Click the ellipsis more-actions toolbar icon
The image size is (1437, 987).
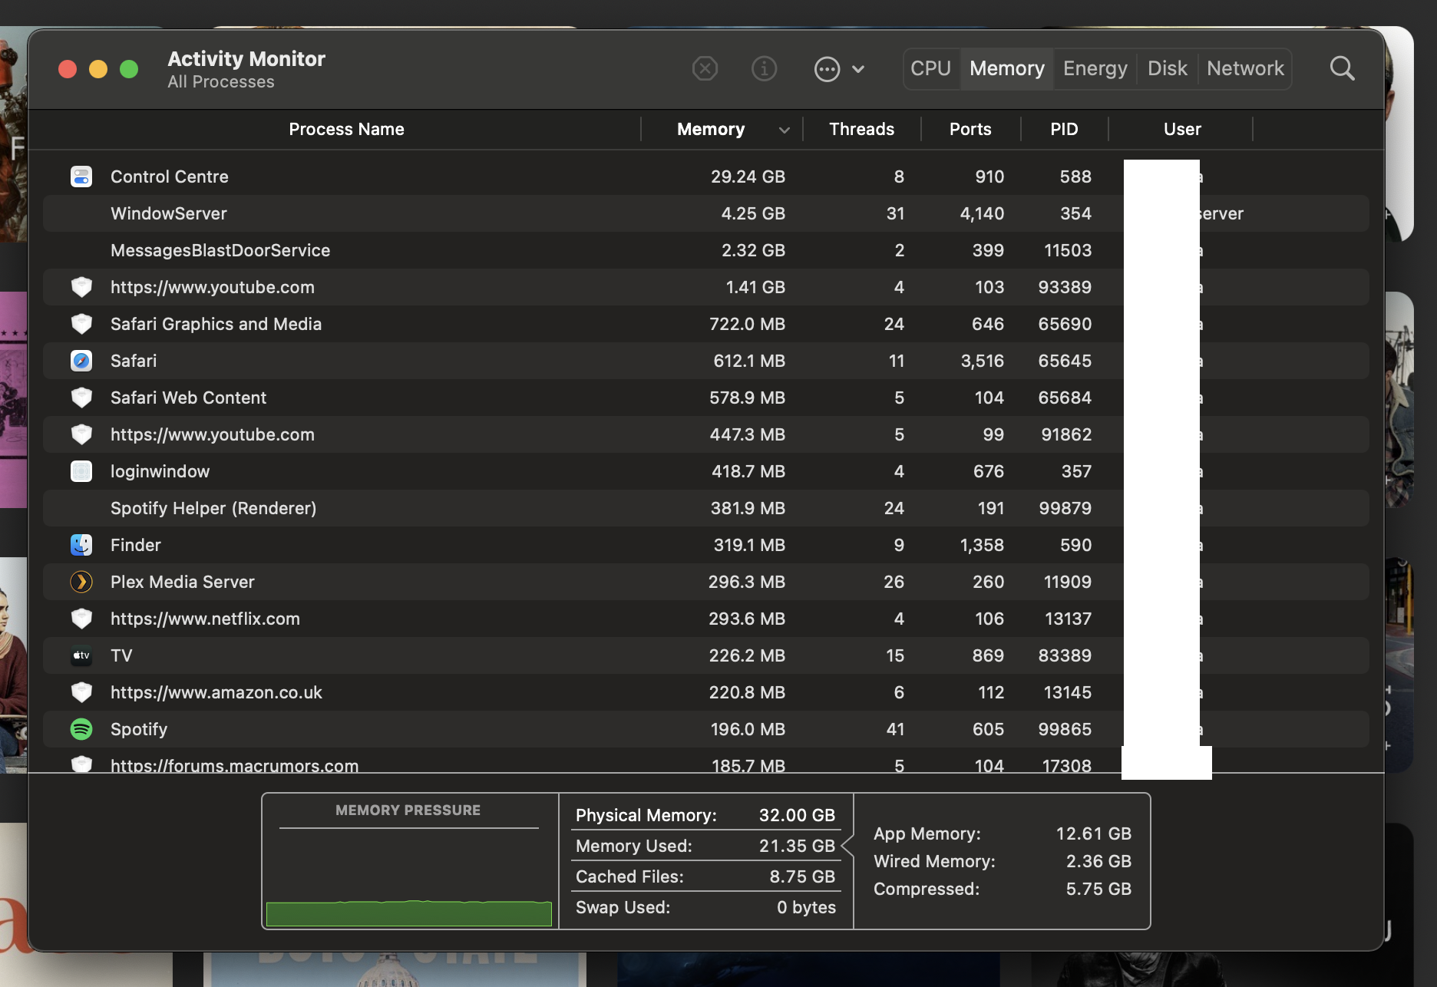[x=827, y=69]
